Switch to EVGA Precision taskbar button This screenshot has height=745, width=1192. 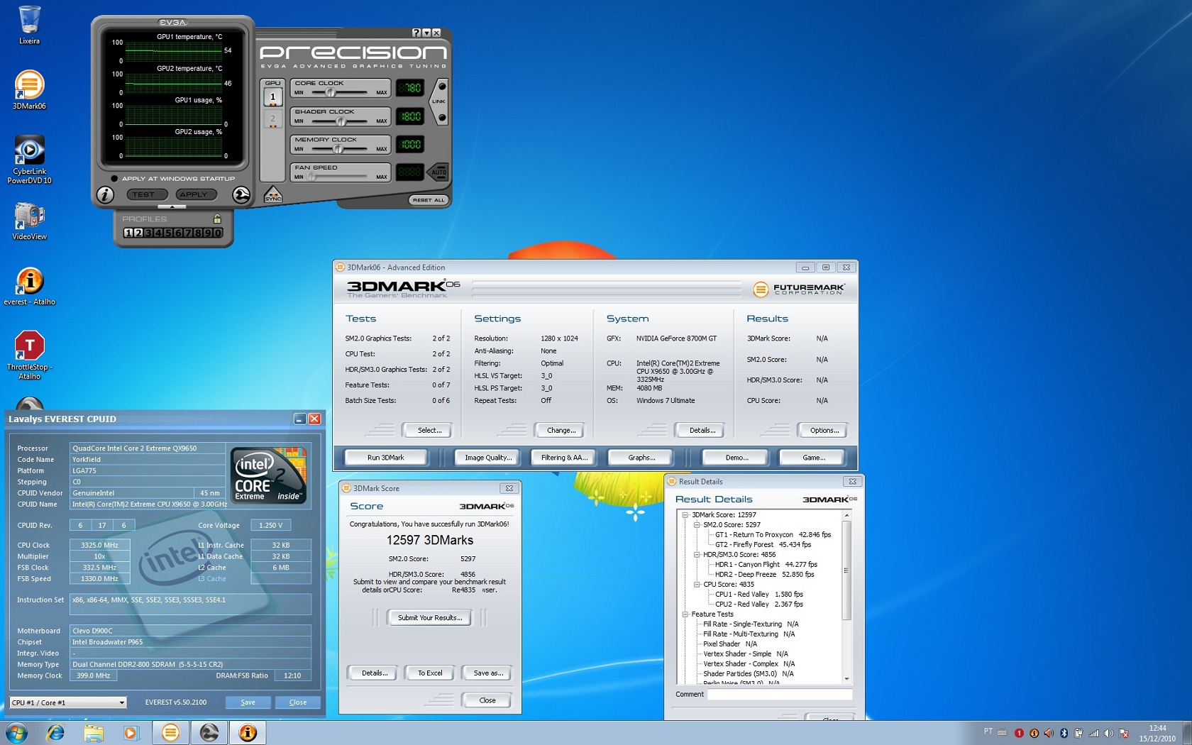[x=209, y=732]
